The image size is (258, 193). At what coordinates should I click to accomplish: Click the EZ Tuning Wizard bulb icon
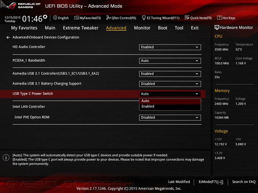pos(144,18)
